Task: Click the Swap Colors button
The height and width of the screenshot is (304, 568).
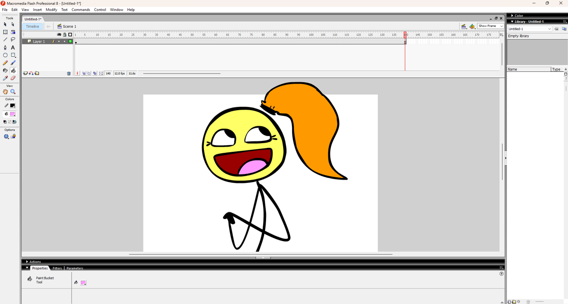Action: click(15, 122)
